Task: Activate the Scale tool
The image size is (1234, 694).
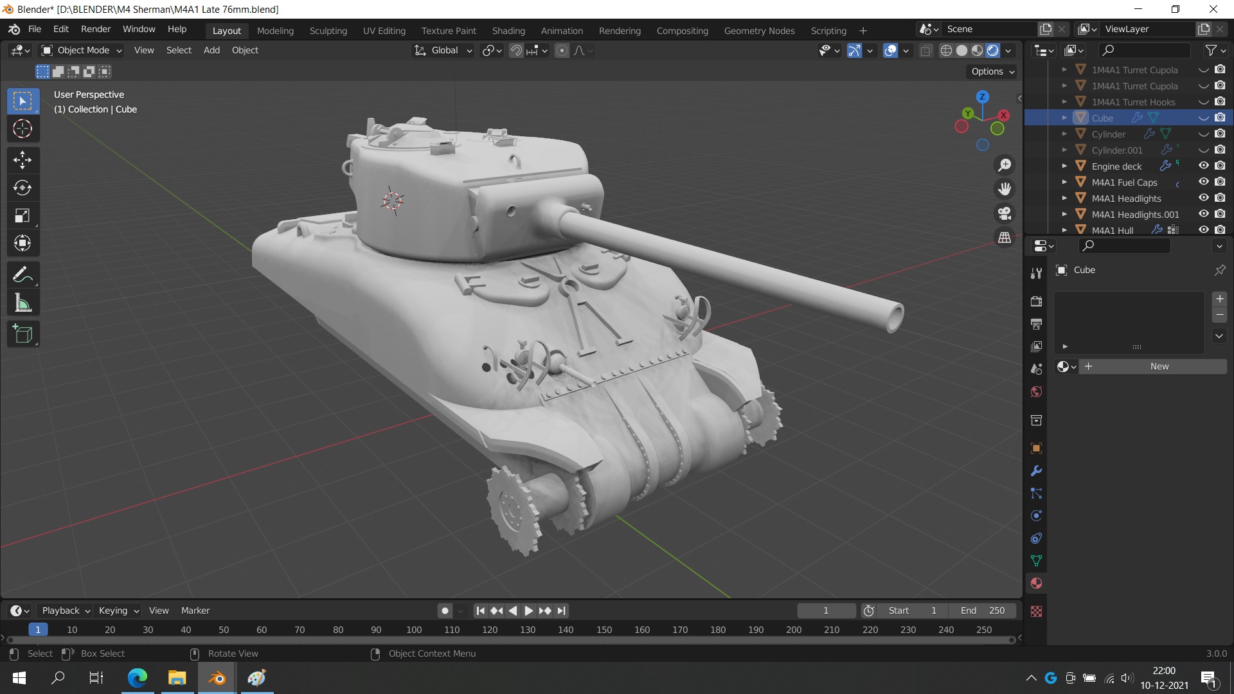Action: click(x=22, y=216)
